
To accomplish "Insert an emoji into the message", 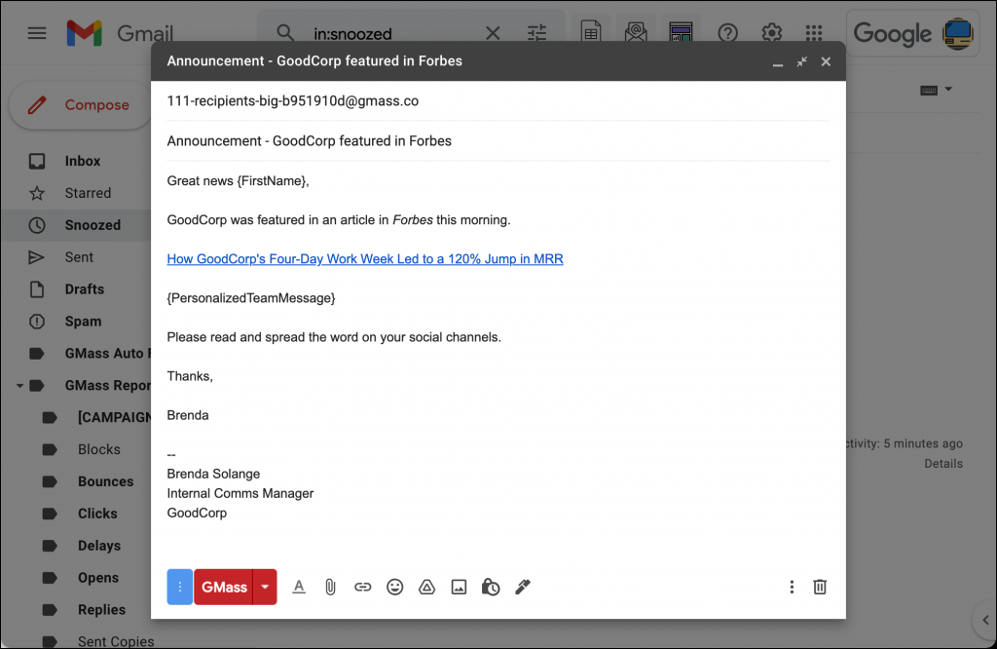I will click(394, 587).
